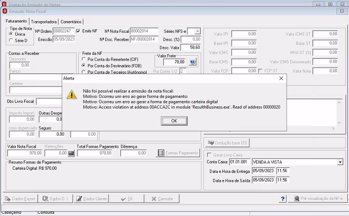Switch to the Transportadora tab
Image resolution: width=349 pixels, height=216 pixels.
click(43, 22)
